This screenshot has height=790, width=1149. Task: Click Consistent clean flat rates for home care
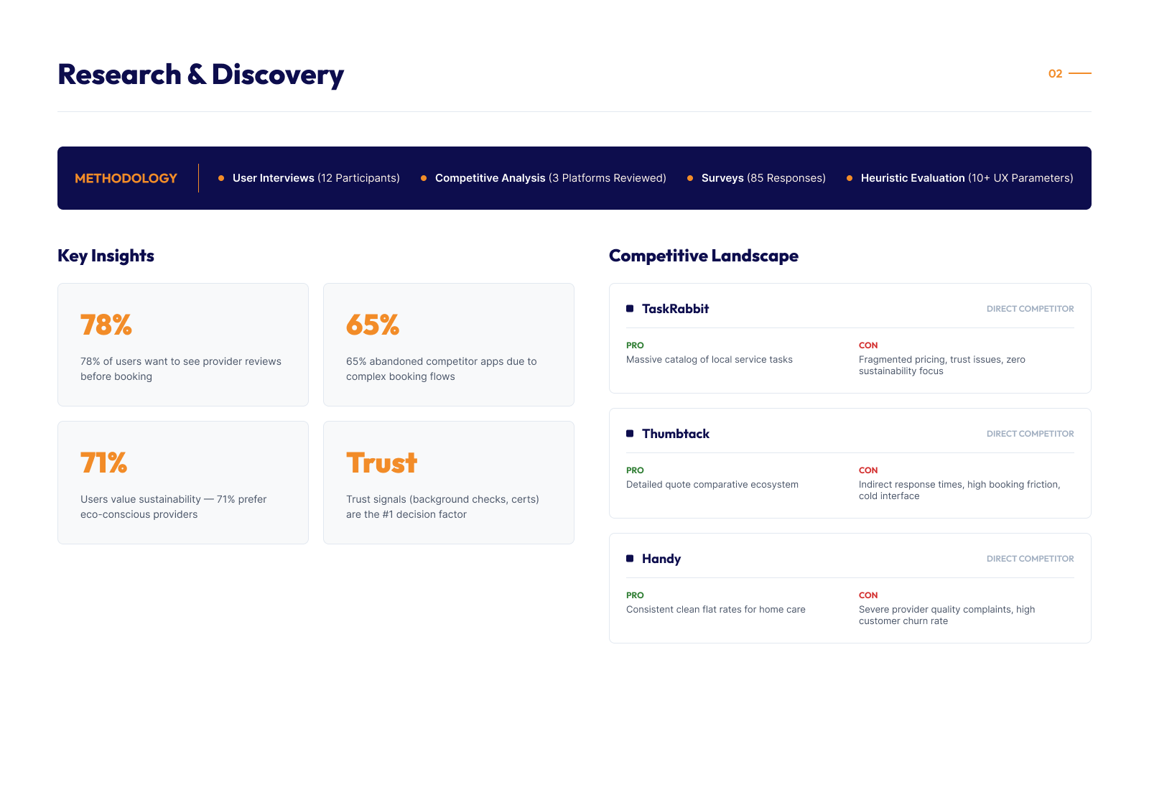click(x=716, y=610)
